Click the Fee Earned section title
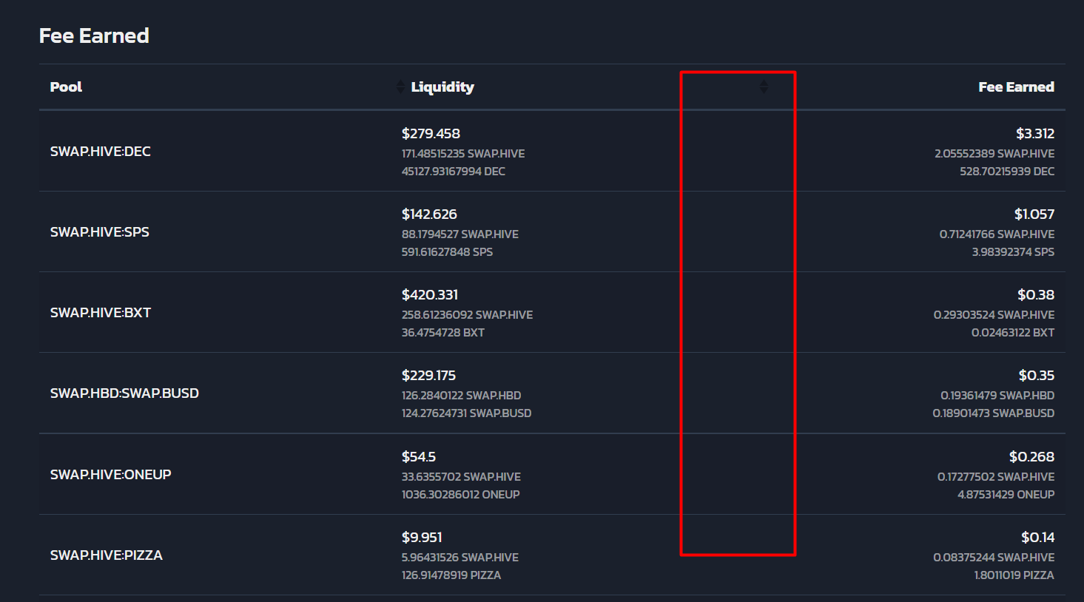Image resolution: width=1084 pixels, height=602 pixels. coord(94,35)
